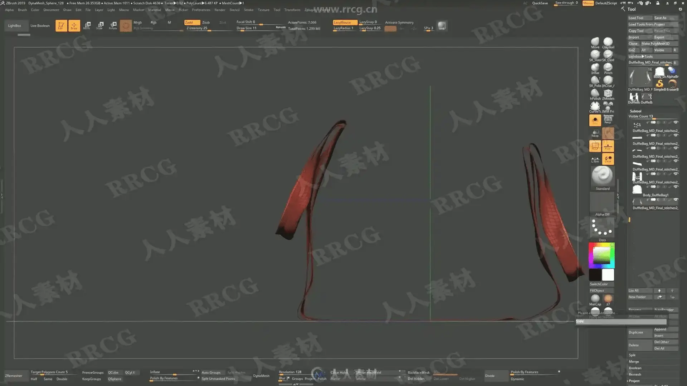
Task: Expand the Subtool palette section
Action: click(635, 111)
